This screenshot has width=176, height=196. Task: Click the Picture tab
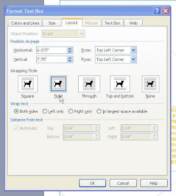pyautogui.click(x=91, y=23)
